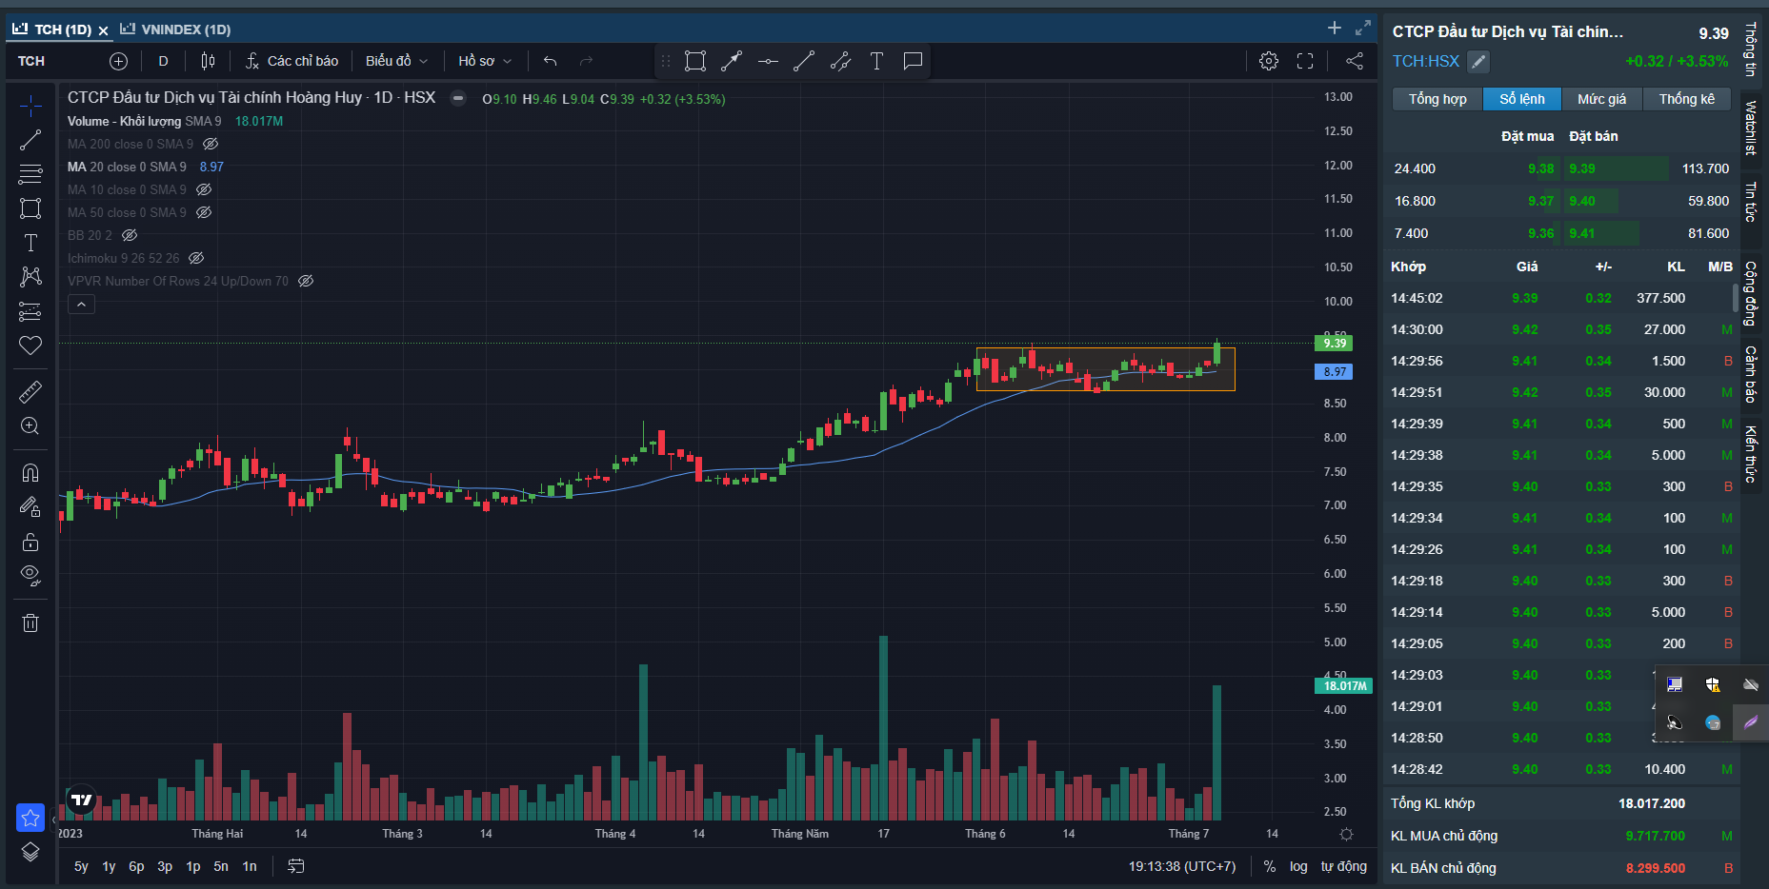
Task: Hide all drawings with eye icon
Action: [30, 576]
